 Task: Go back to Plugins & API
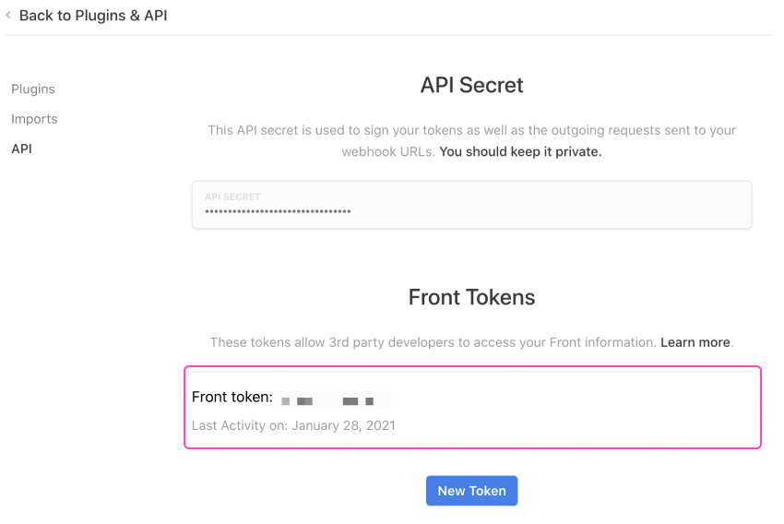coord(92,16)
